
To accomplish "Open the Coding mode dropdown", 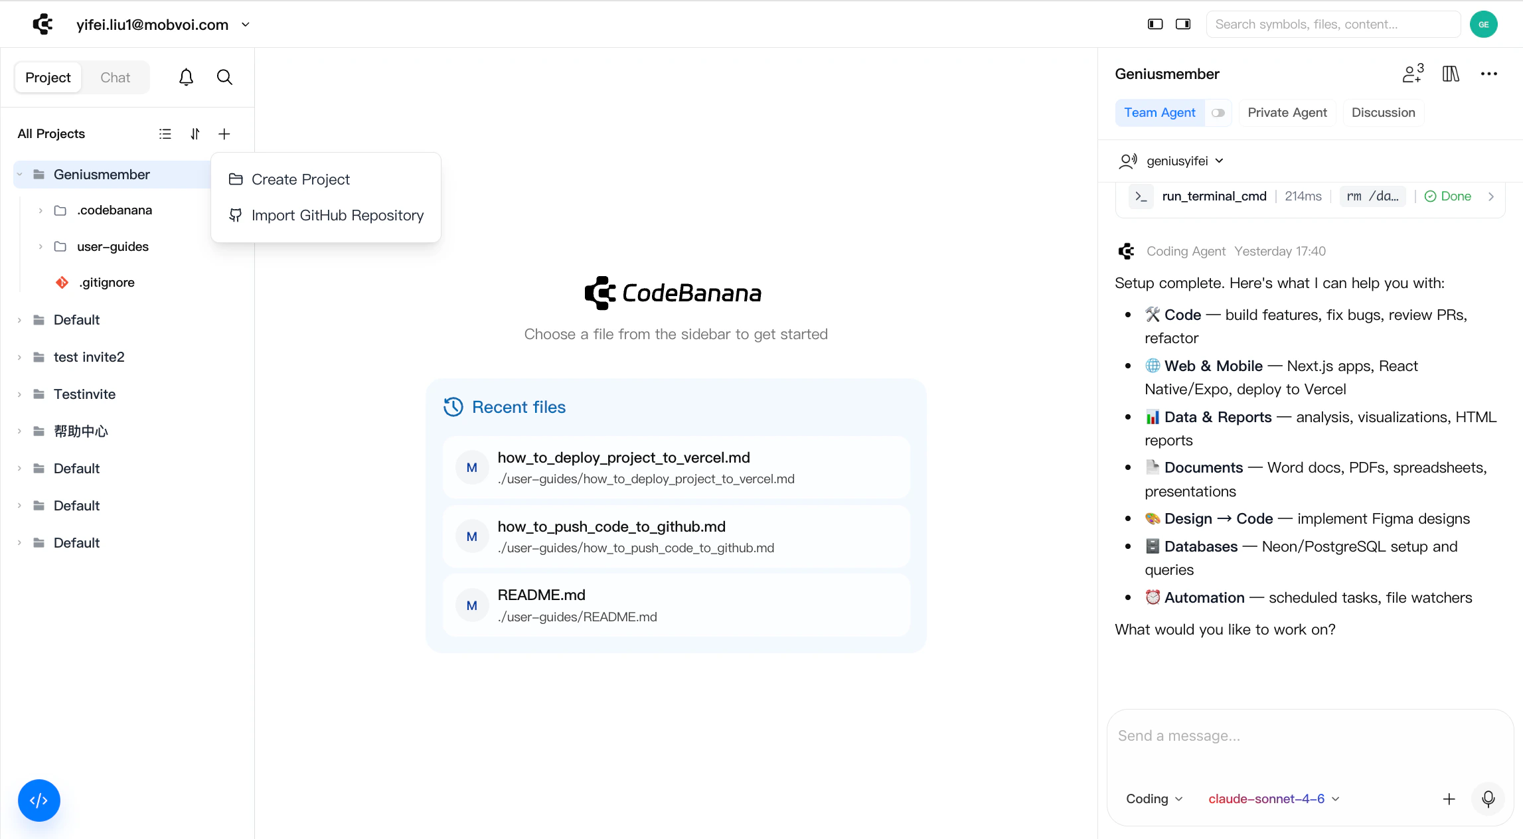I will click(x=1155, y=799).
